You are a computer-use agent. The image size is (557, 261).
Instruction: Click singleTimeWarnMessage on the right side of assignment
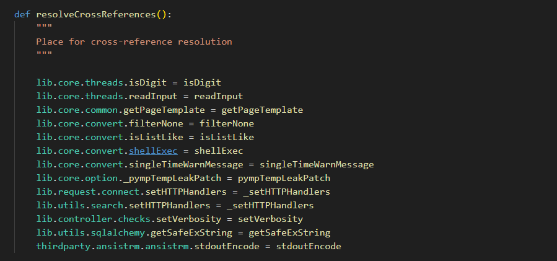317,165
